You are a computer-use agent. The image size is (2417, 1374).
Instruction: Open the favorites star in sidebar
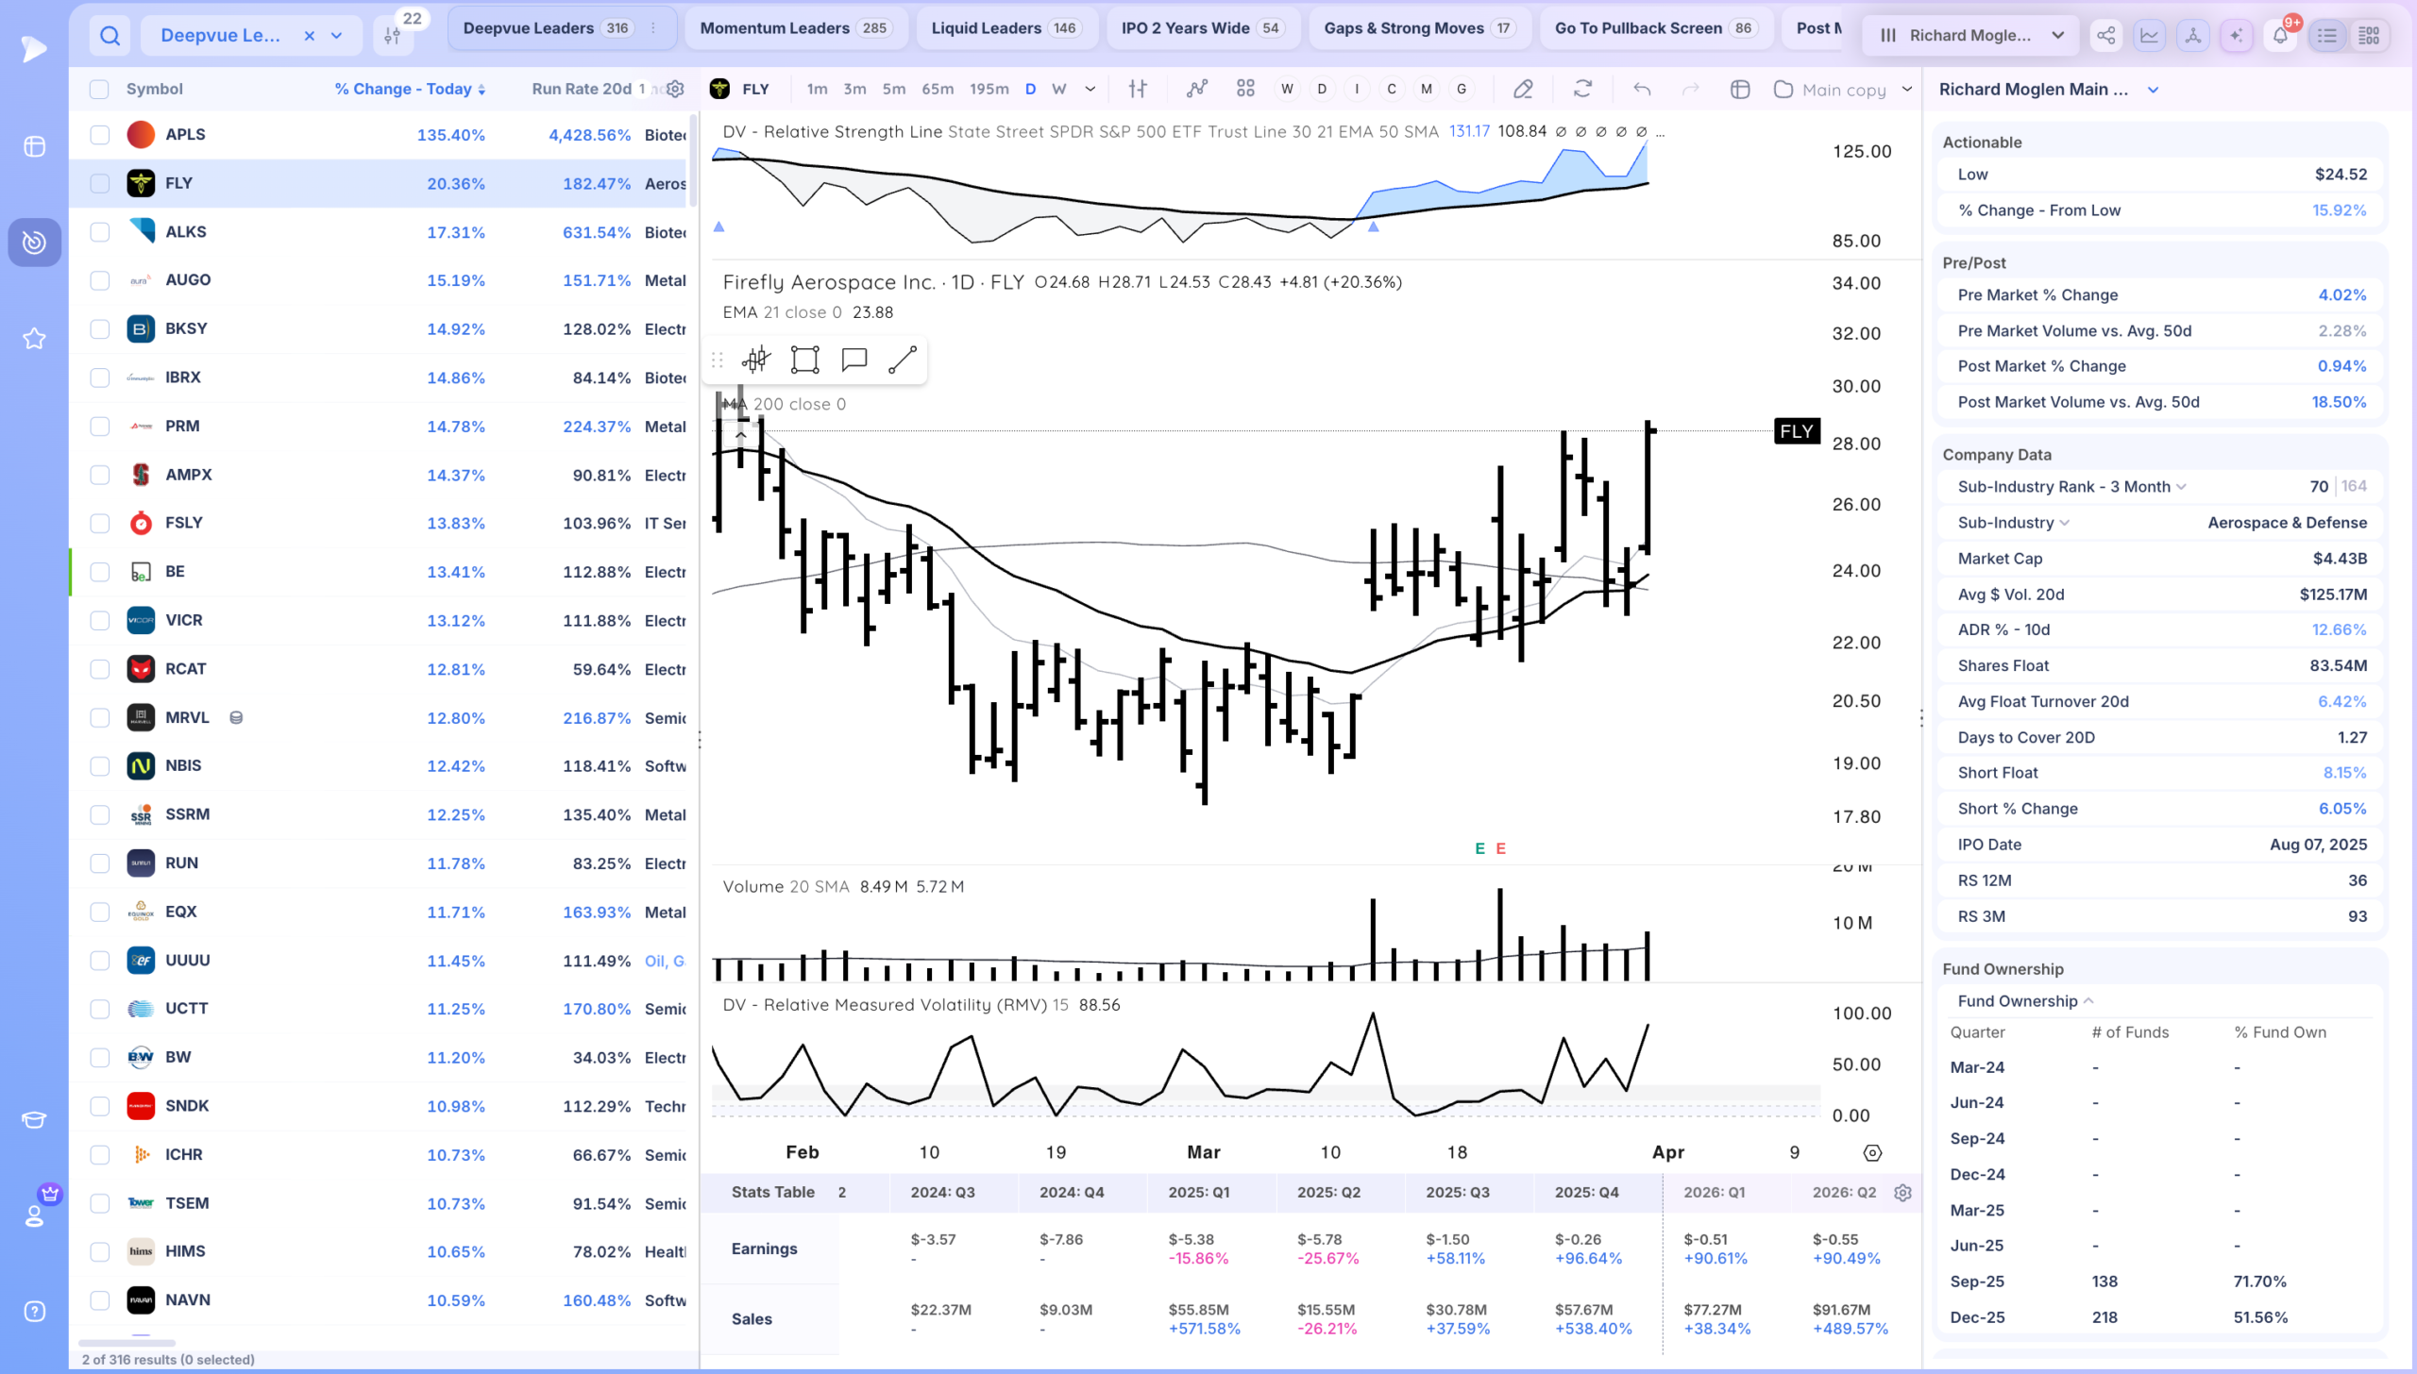pos(34,338)
